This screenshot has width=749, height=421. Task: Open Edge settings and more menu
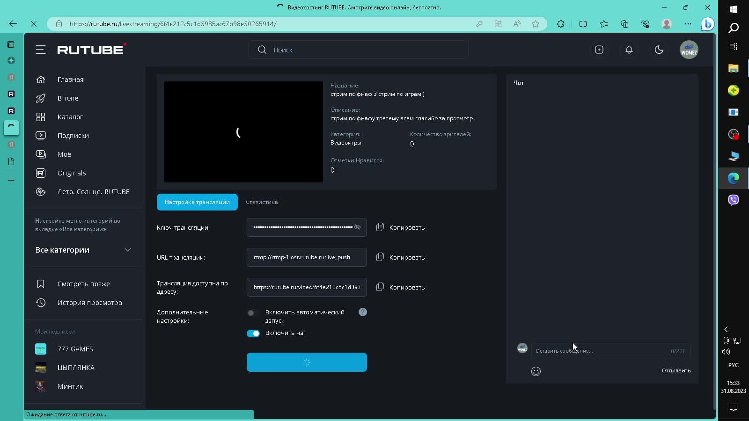pos(688,24)
